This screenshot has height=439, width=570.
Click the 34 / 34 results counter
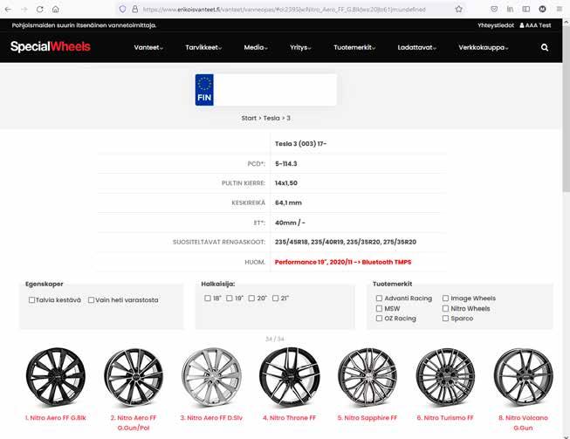tap(275, 339)
